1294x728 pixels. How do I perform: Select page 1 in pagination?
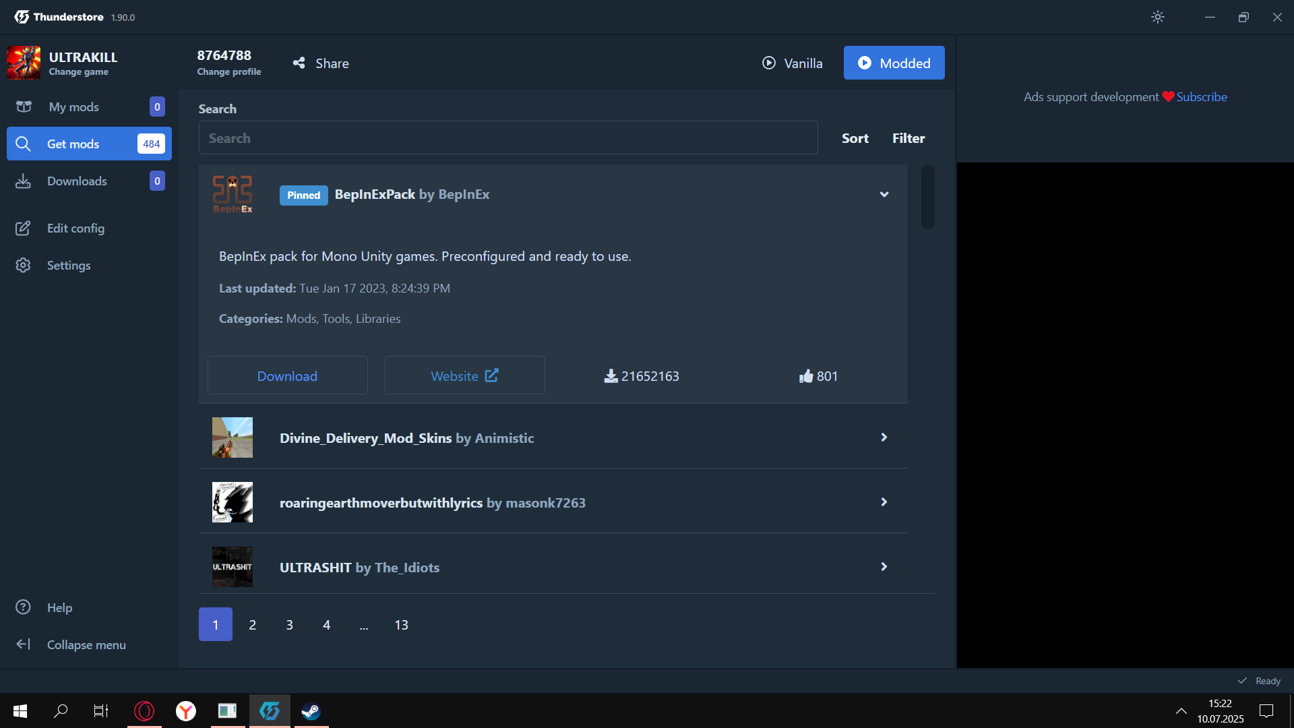[216, 624]
